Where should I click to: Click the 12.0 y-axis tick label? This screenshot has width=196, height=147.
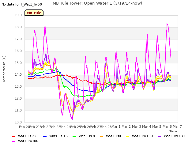click(x=18, y=99)
